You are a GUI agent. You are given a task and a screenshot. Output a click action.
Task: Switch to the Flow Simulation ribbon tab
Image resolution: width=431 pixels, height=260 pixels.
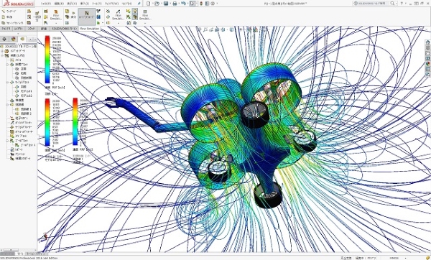(x=89, y=29)
